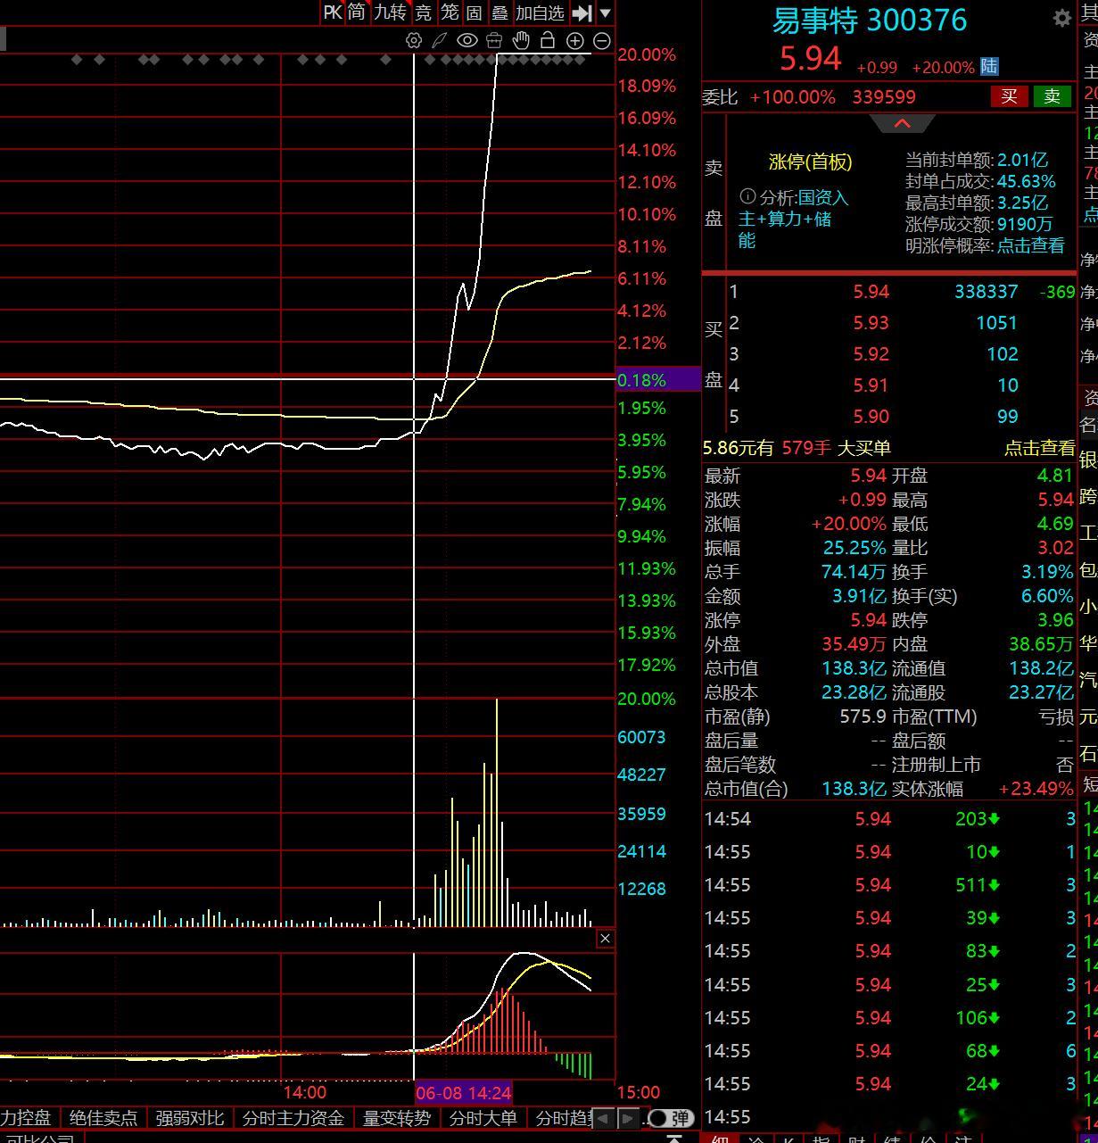Image resolution: width=1098 pixels, height=1143 pixels.
Task: Click the 14:54 trade row with 203
Action: 889,819
